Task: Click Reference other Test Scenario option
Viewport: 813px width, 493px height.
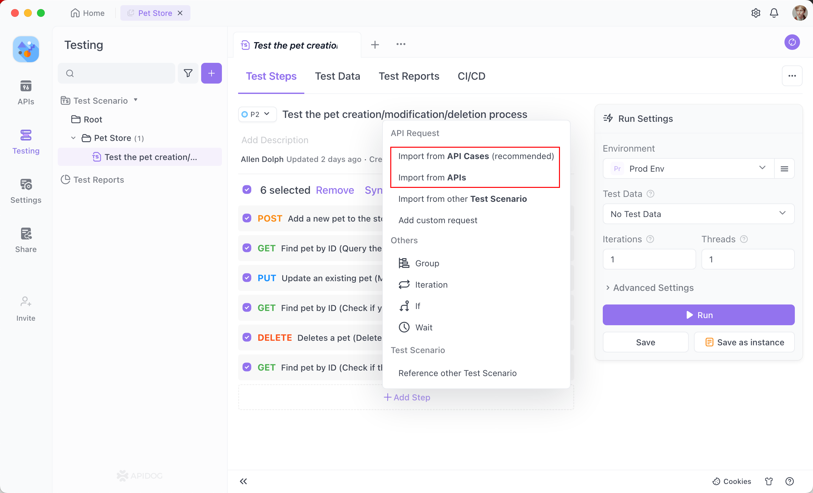Action: point(457,373)
